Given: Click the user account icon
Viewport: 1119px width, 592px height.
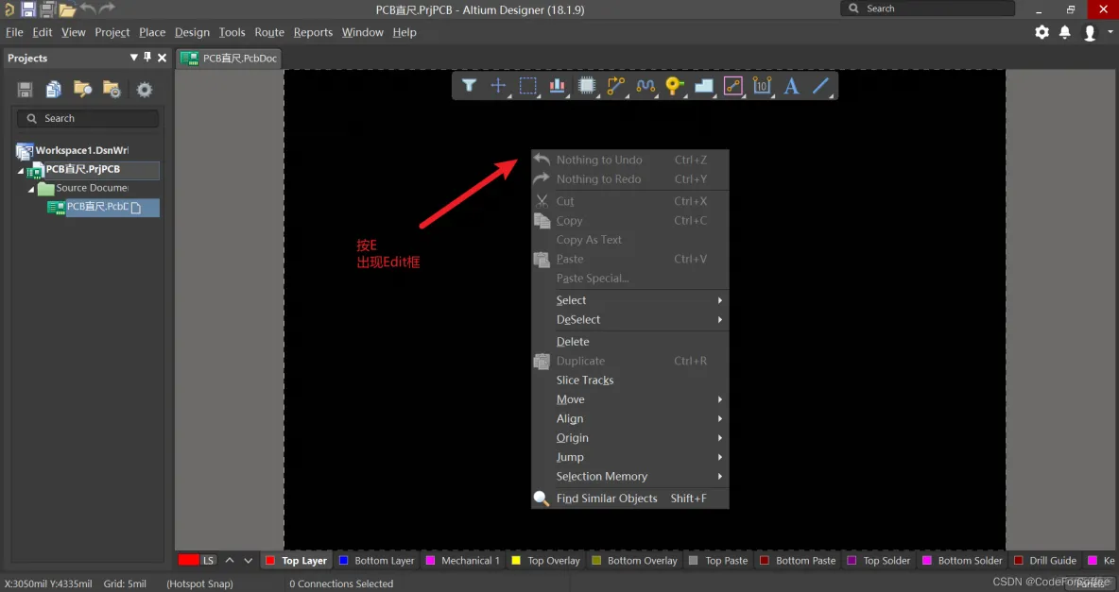Looking at the screenshot, I should [1090, 32].
